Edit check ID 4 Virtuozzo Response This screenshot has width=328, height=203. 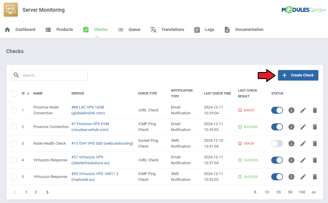(303, 160)
